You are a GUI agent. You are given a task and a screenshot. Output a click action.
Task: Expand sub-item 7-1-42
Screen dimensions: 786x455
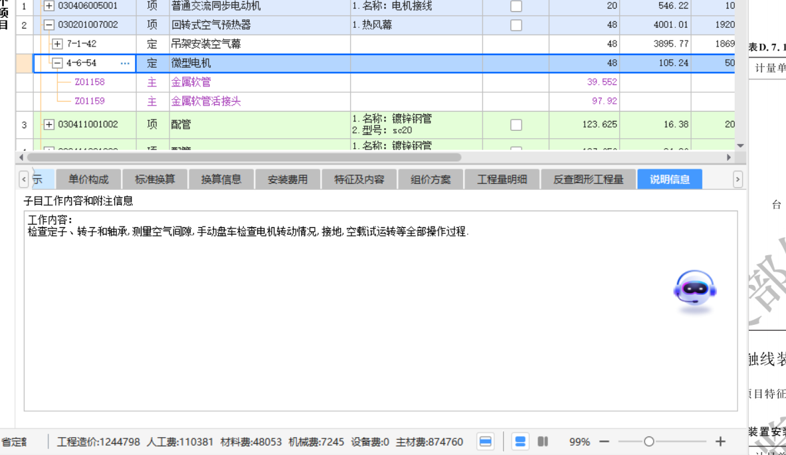pos(57,44)
